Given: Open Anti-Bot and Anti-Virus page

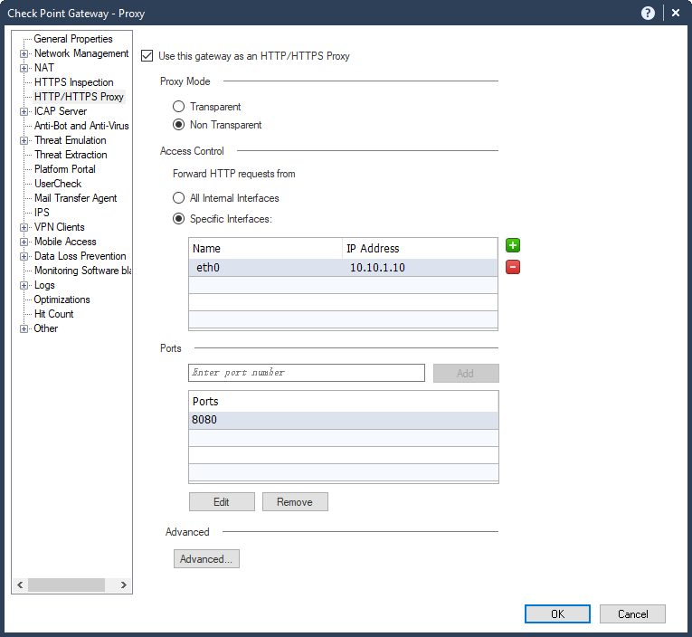Looking at the screenshot, I should click(81, 126).
